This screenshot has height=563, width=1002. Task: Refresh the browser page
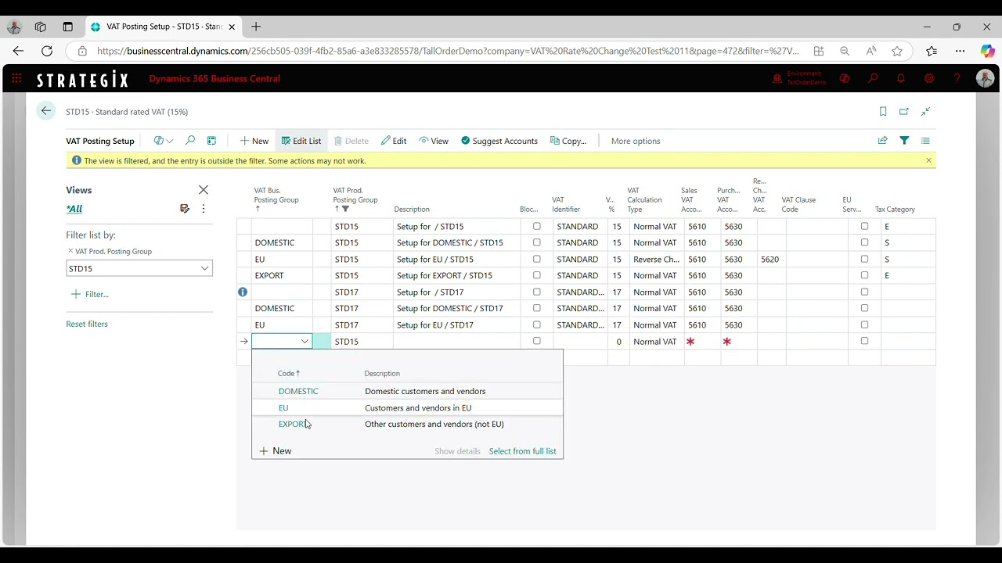[x=47, y=51]
